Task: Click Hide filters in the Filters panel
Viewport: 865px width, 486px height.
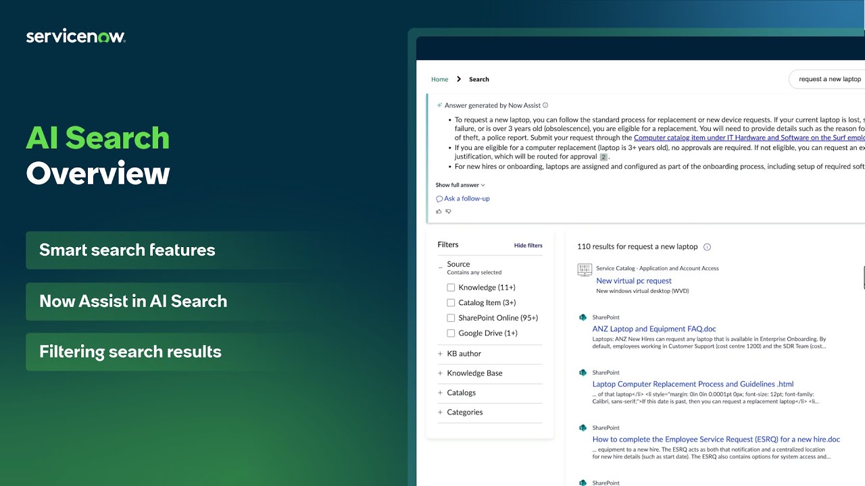Action: pyautogui.click(x=528, y=245)
